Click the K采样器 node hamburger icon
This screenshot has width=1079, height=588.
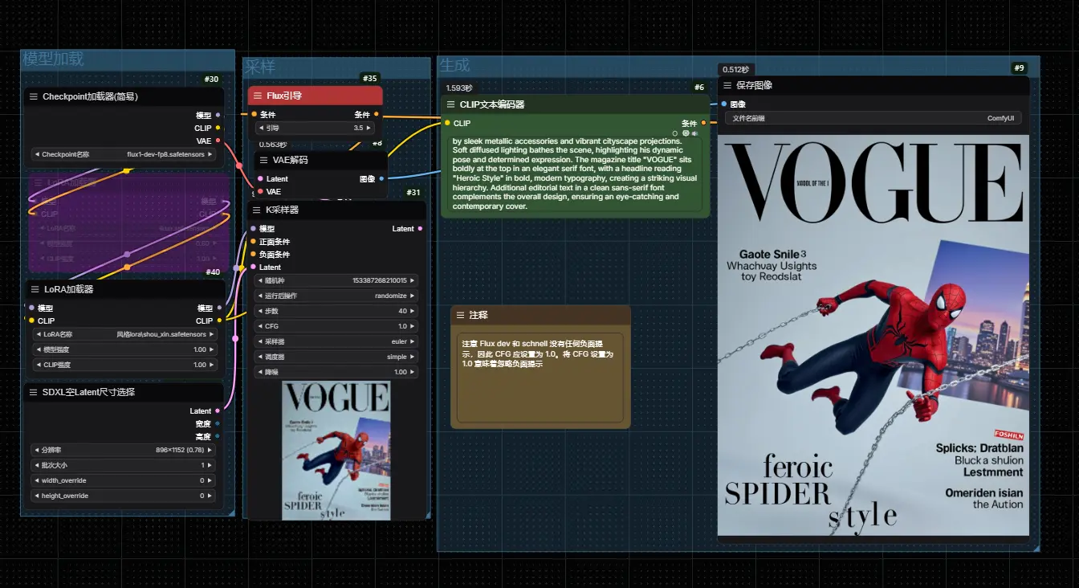259,210
